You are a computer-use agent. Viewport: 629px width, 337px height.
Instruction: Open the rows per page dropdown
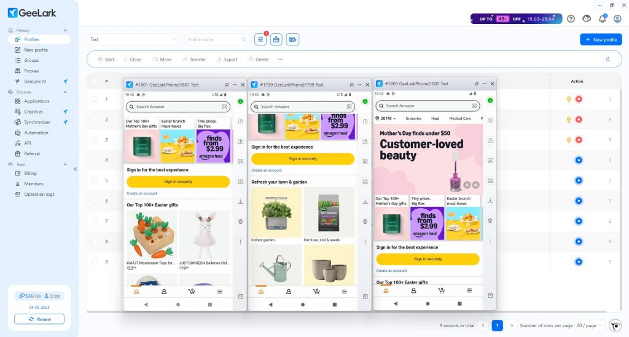(589, 325)
